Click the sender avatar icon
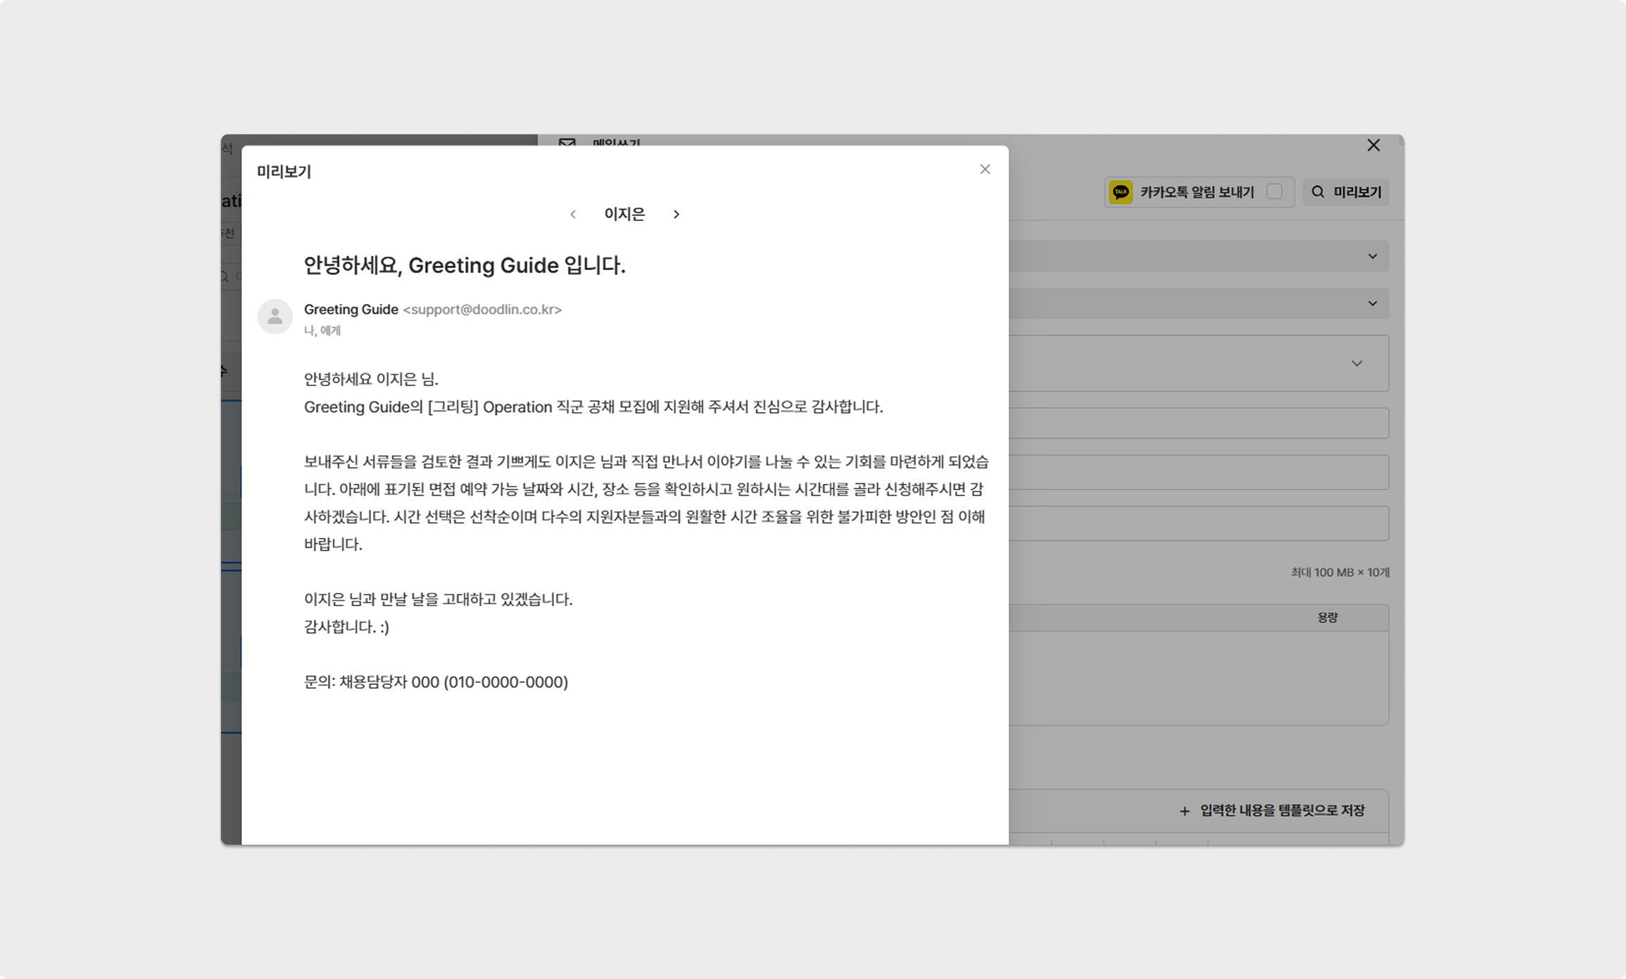The width and height of the screenshot is (1626, 979). [275, 317]
